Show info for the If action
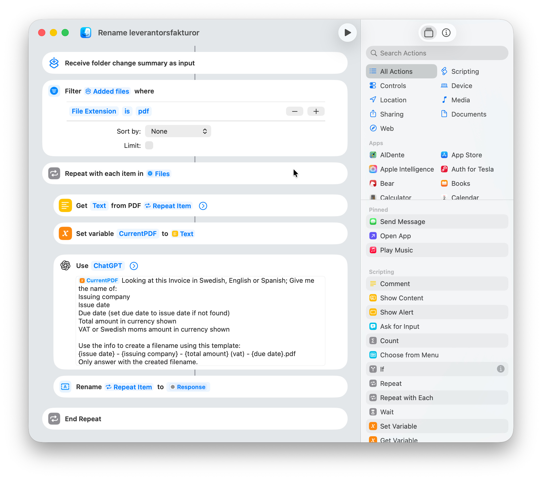 pos(500,369)
